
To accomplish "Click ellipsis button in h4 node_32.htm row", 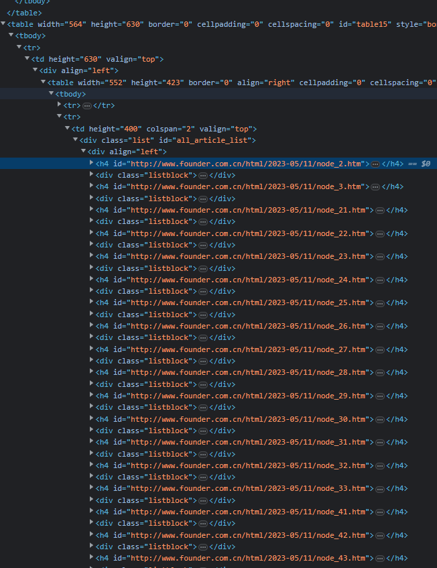I will click(x=380, y=466).
